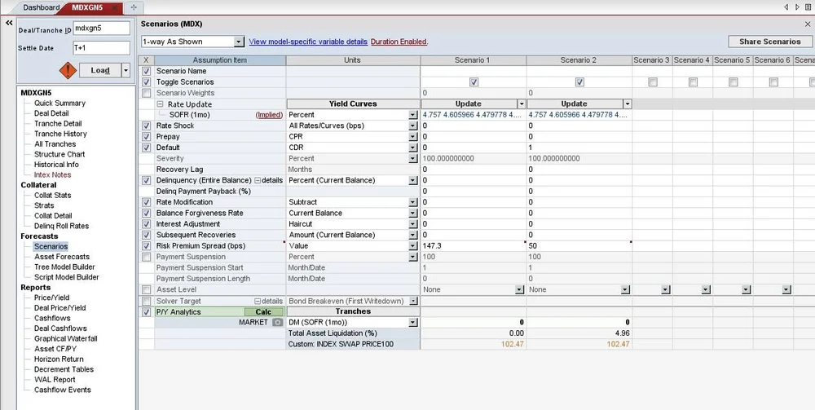Click the Calc button
Viewport: 815px width, 410px height.
point(263,312)
